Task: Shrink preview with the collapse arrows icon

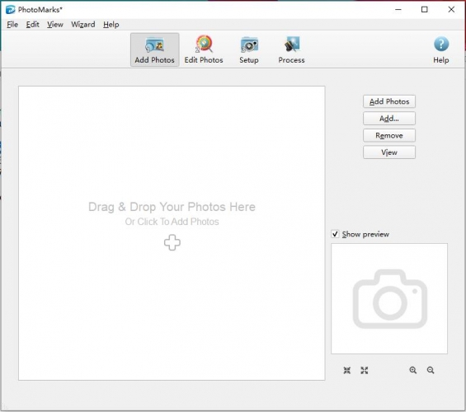Action: pyautogui.click(x=347, y=370)
